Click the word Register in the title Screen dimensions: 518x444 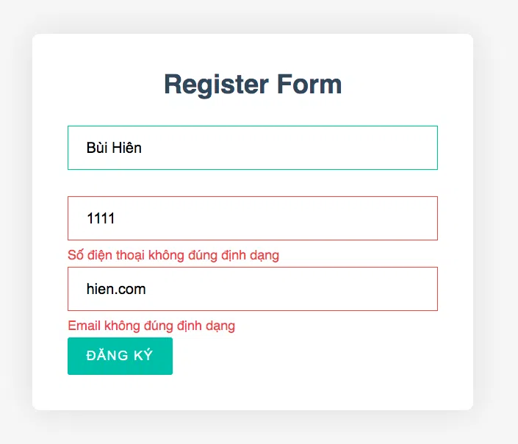(216, 85)
